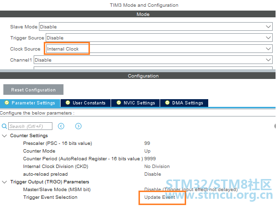Screen dimensions: 277x206
Task: Focus the Search (Ctrl+F) field
Action: coord(30,126)
